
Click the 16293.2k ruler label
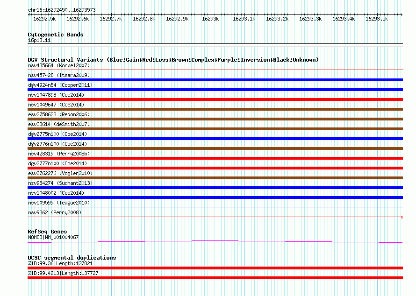tap(277, 19)
